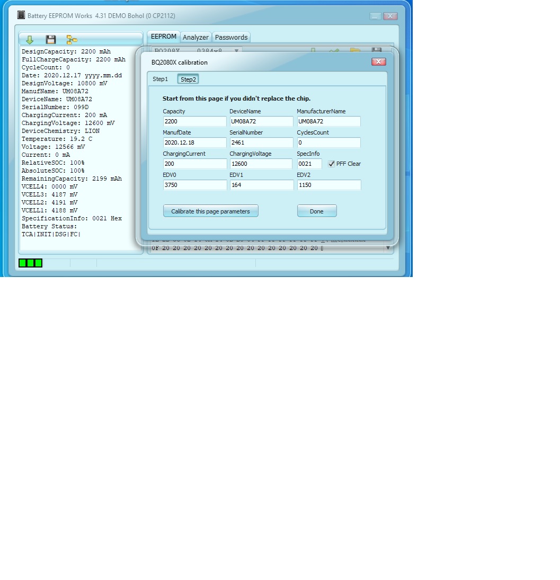Click the EDV1 input field

[x=262, y=185]
